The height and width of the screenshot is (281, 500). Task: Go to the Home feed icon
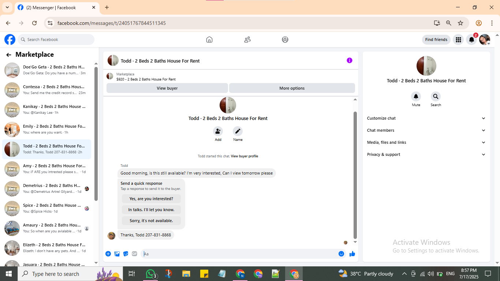pyautogui.click(x=209, y=40)
